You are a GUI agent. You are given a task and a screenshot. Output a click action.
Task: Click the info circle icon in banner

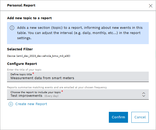(x=12, y=28)
